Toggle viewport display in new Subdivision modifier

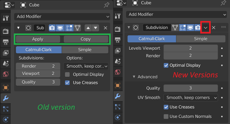190,27
